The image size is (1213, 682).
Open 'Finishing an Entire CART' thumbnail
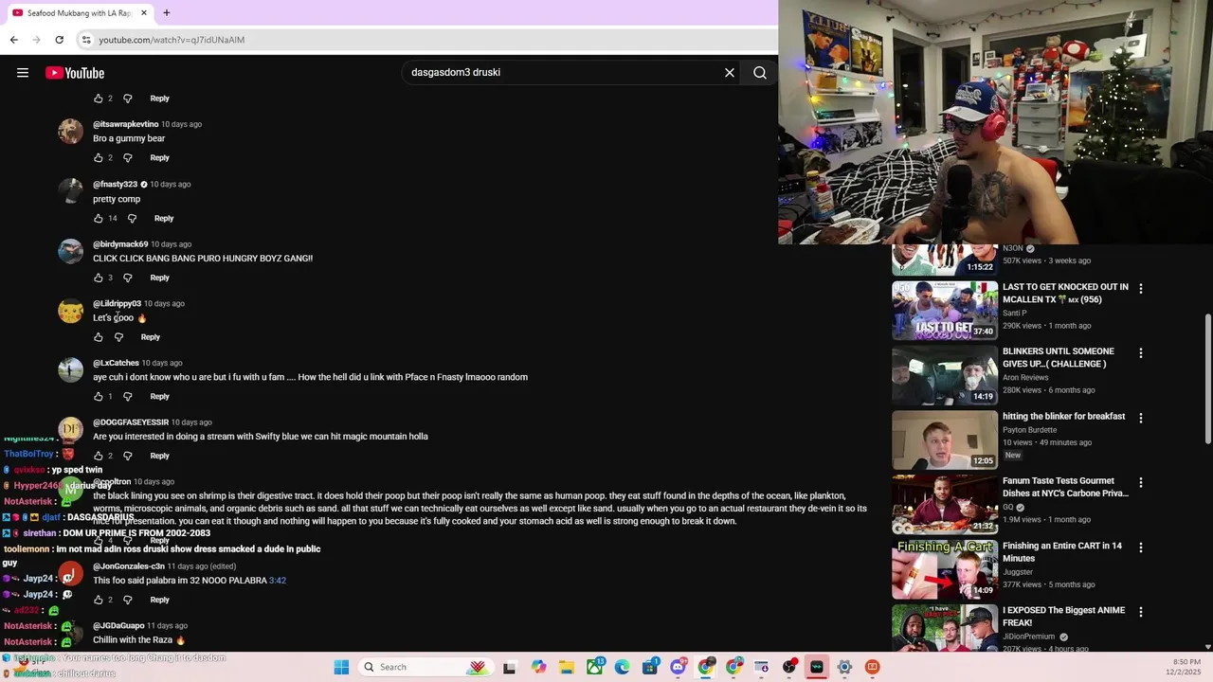pos(945,569)
